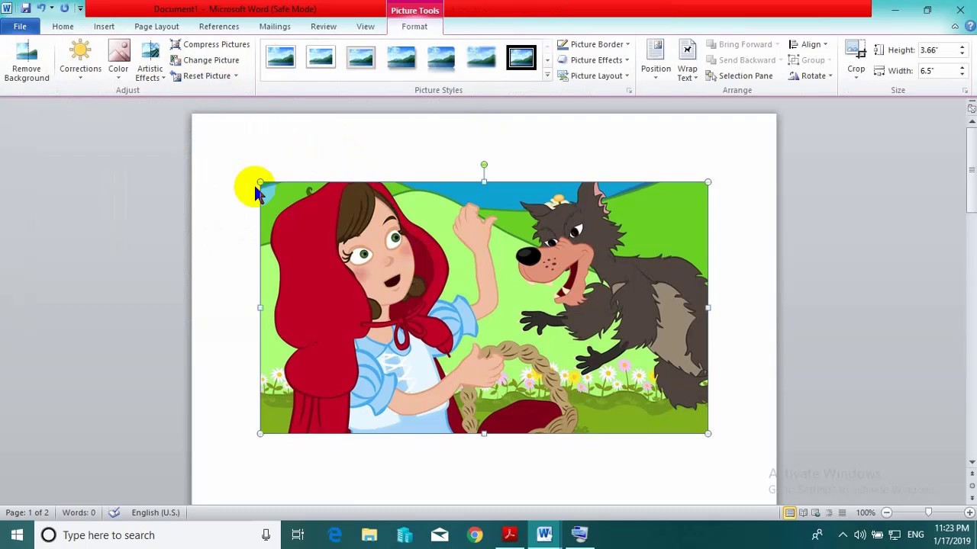Switch to the Home tab
Image resolution: width=977 pixels, height=549 pixels.
[63, 27]
